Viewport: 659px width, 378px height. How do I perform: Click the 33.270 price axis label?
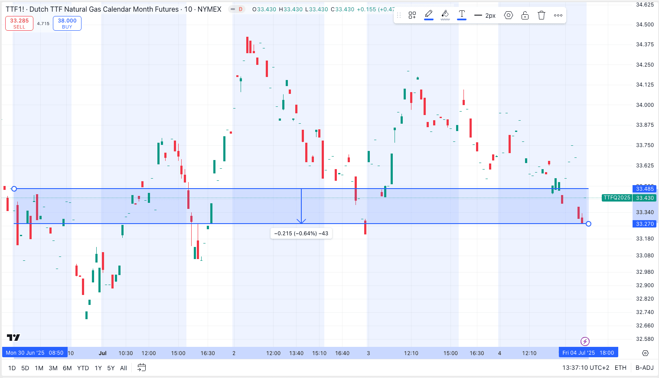pos(645,224)
